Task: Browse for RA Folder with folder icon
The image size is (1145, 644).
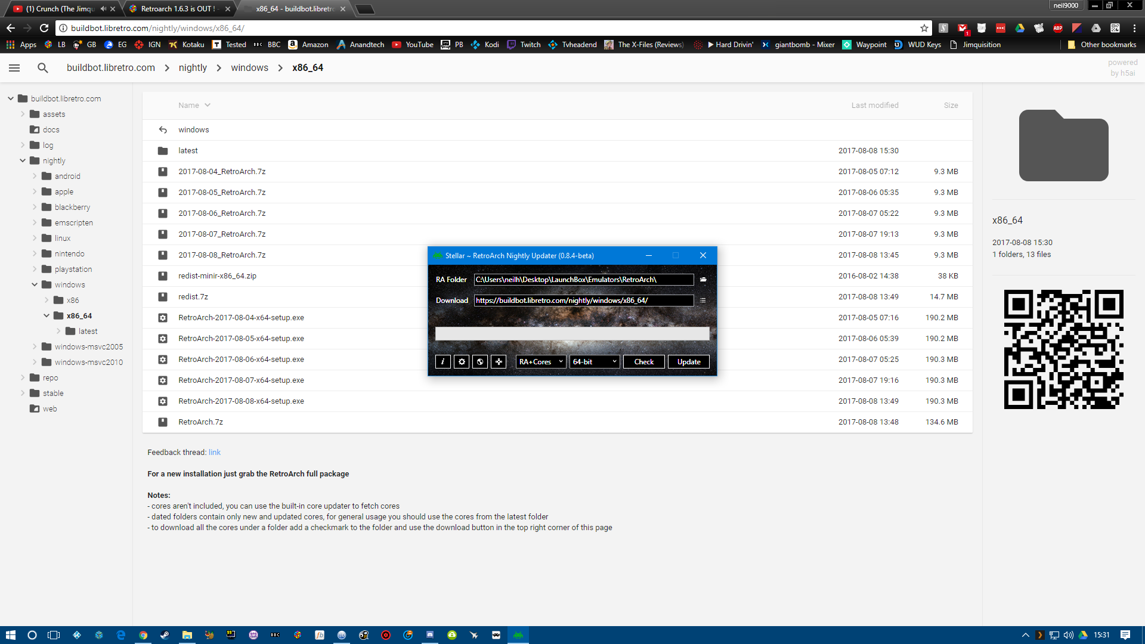Action: click(x=703, y=279)
